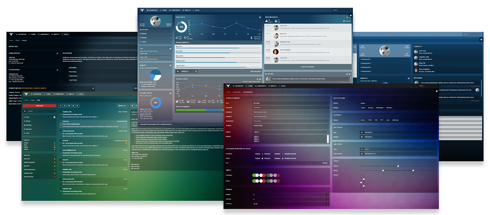Click share icon on Total Sales panel
490x215 pixels.
pos(260,17)
